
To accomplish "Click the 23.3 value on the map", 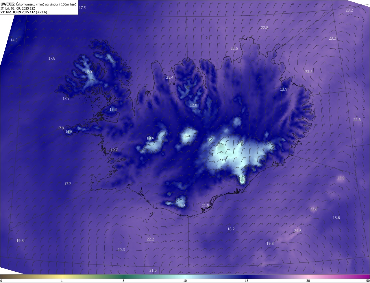I will [x=332, y=38].
